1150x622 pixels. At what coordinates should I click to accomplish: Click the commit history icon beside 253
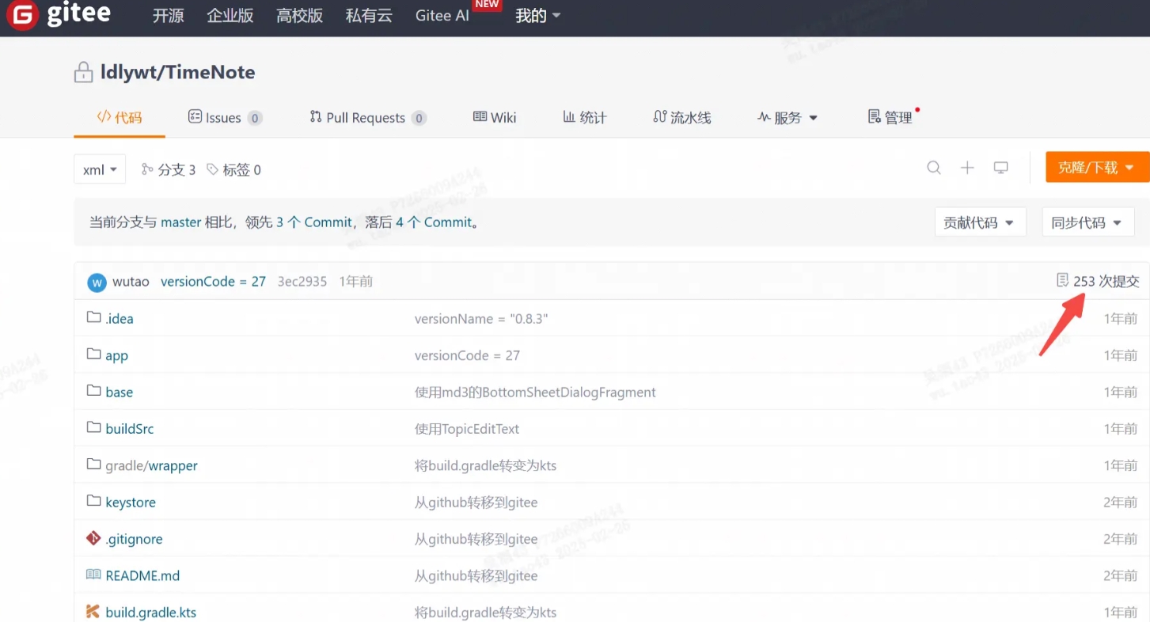(x=1062, y=281)
